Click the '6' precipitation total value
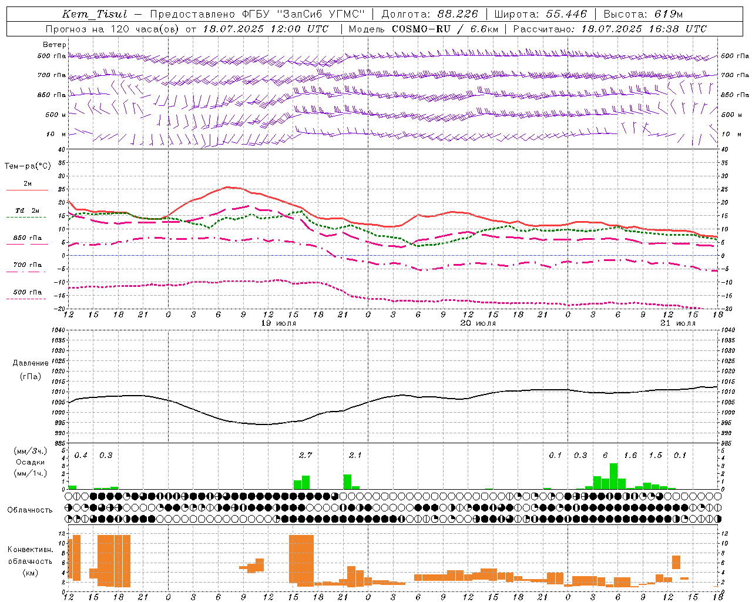752x602 pixels. click(x=606, y=455)
